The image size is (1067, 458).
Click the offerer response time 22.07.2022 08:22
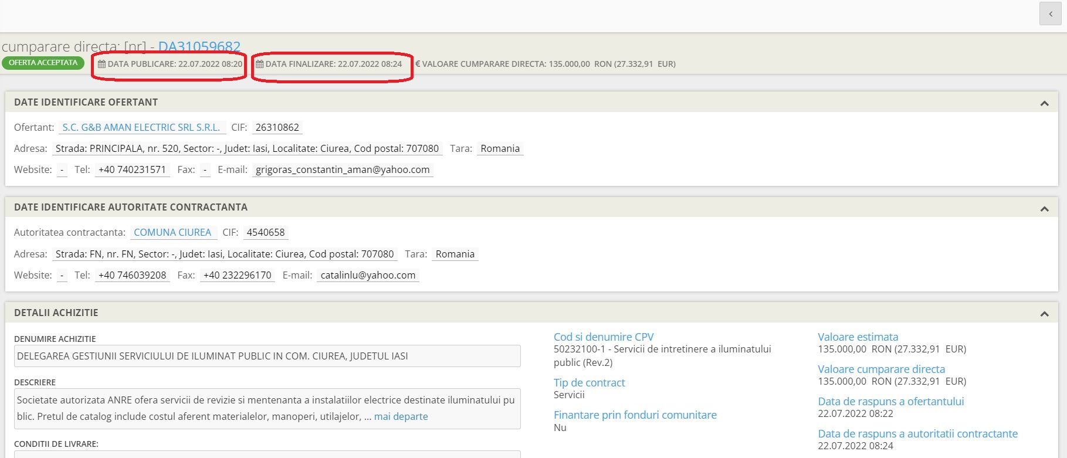[855, 413]
